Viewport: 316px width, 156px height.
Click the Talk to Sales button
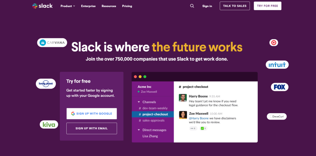(x=235, y=6)
